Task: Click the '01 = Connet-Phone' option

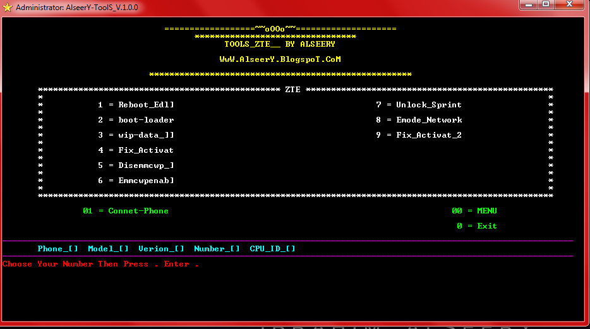Action: click(126, 211)
